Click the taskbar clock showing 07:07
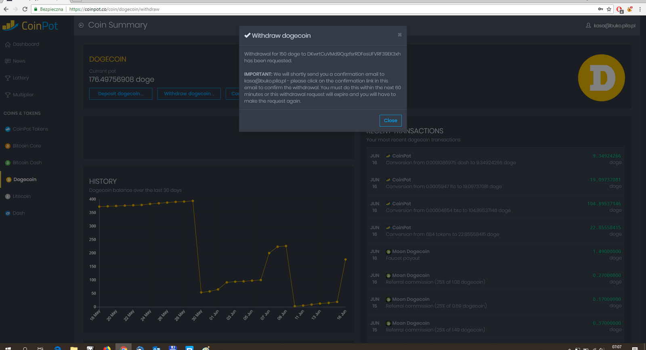The image size is (646, 350). [x=617, y=347]
